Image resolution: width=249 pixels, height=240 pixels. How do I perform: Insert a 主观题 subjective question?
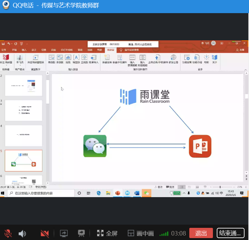85,59
